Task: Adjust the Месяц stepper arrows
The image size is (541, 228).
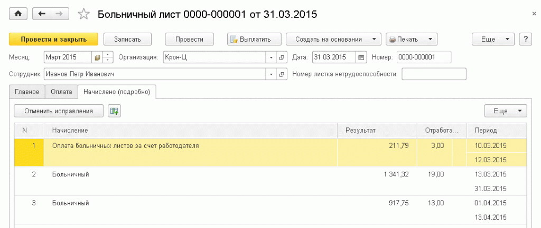Action: click(x=108, y=57)
